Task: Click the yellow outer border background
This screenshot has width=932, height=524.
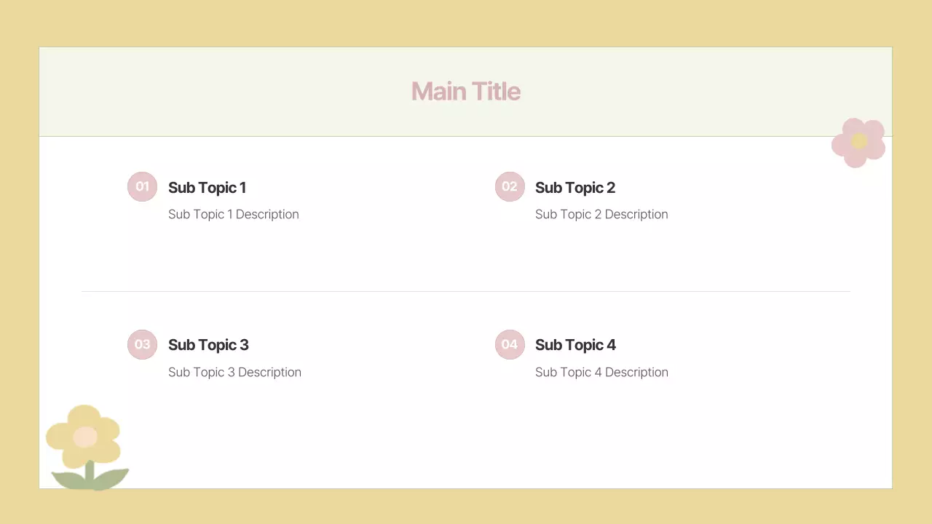Action: click(x=466, y=23)
